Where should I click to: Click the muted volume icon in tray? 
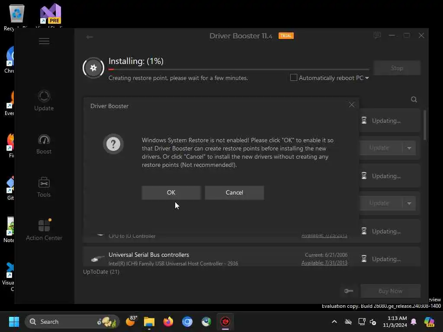pos(373,322)
